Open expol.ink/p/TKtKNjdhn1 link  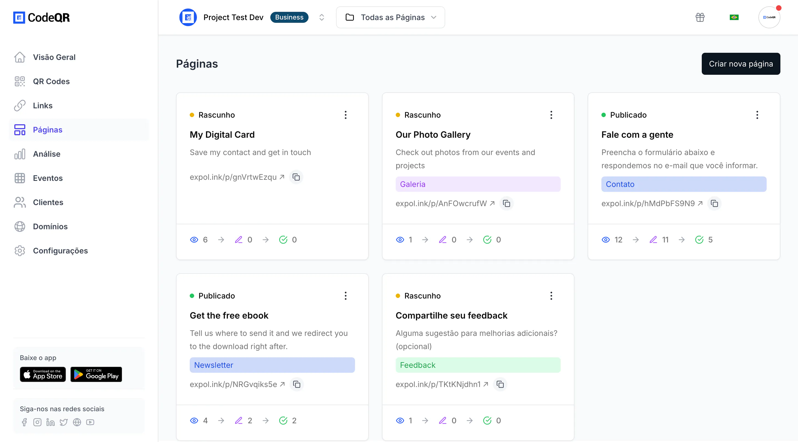[442, 384]
